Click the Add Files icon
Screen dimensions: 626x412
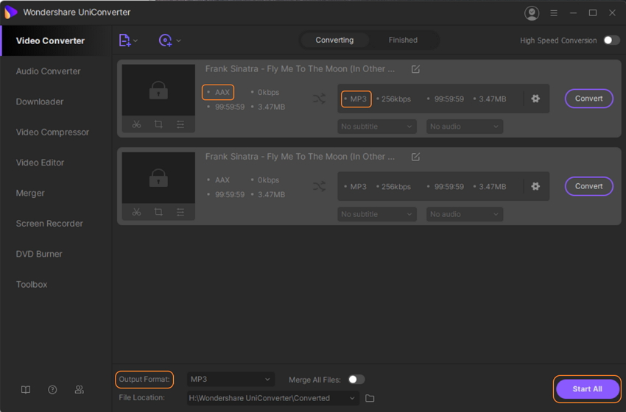tap(124, 40)
